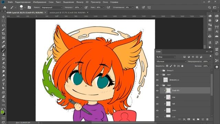The width and height of the screenshot is (220, 124).
Task: Select the Move tool
Action: (3, 17)
